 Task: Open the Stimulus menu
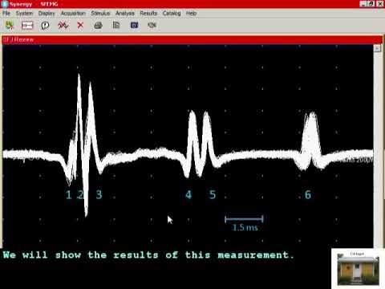pos(100,13)
